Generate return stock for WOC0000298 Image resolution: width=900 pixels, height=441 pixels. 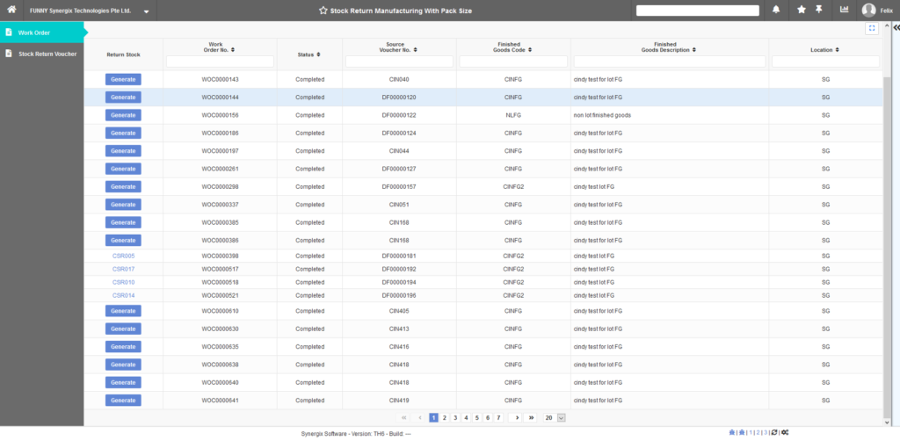coord(123,186)
